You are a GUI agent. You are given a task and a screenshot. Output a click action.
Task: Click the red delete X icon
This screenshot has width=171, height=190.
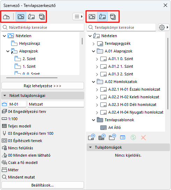(x=143, y=138)
